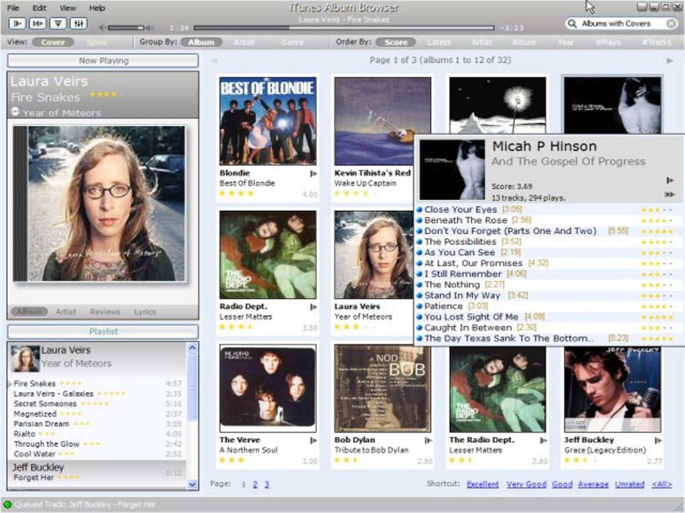Play The Verve A Northern Soul album

[313, 441]
